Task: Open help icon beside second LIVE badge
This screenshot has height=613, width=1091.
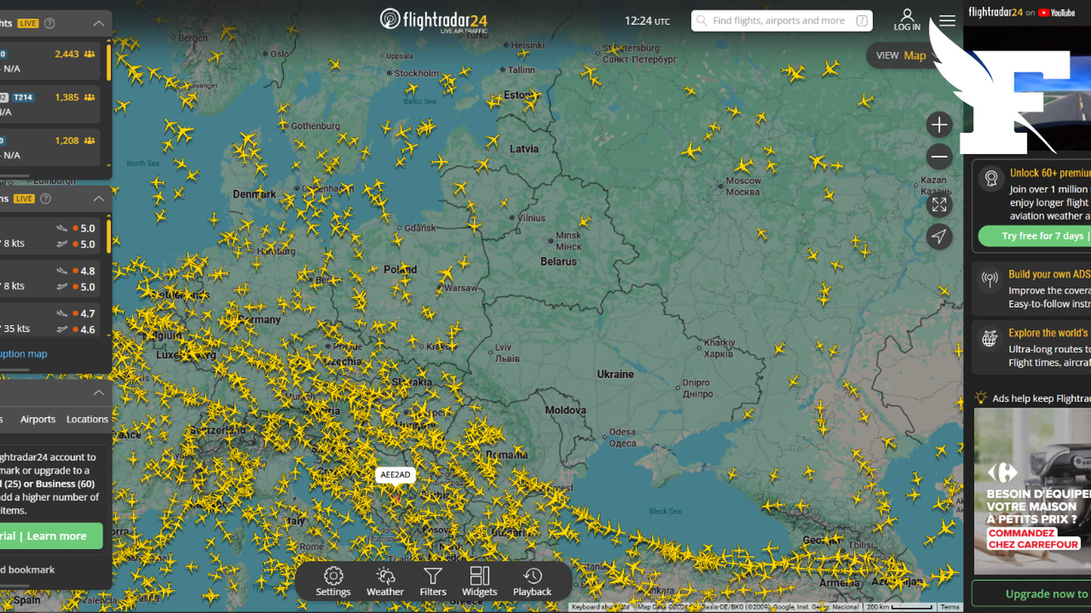Action: click(x=46, y=199)
